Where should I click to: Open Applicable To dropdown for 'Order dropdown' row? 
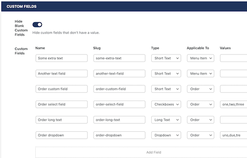(201, 135)
